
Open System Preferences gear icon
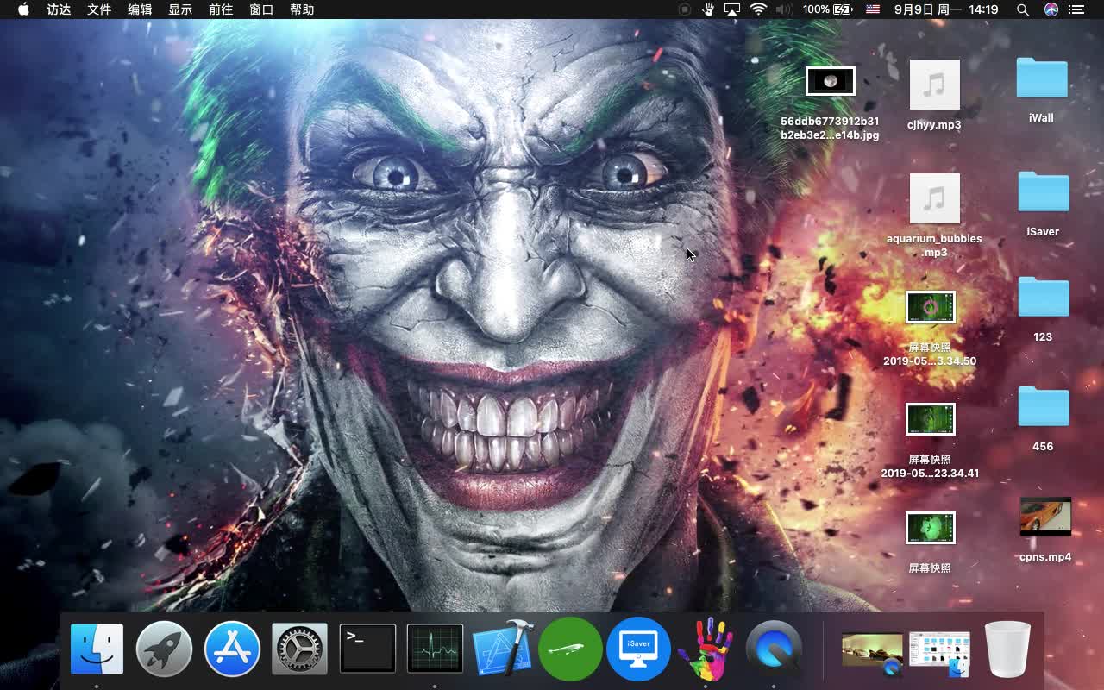tap(299, 649)
